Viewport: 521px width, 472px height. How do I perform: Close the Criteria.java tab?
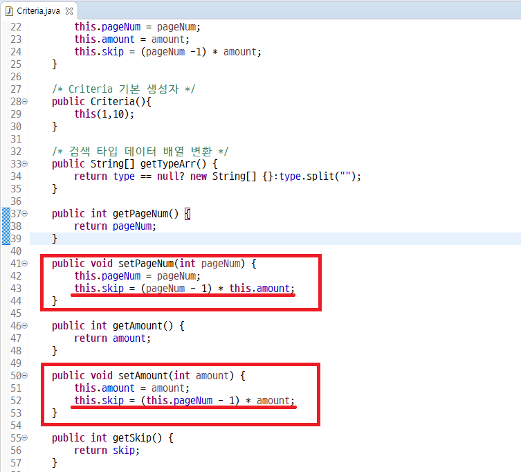click(x=69, y=11)
